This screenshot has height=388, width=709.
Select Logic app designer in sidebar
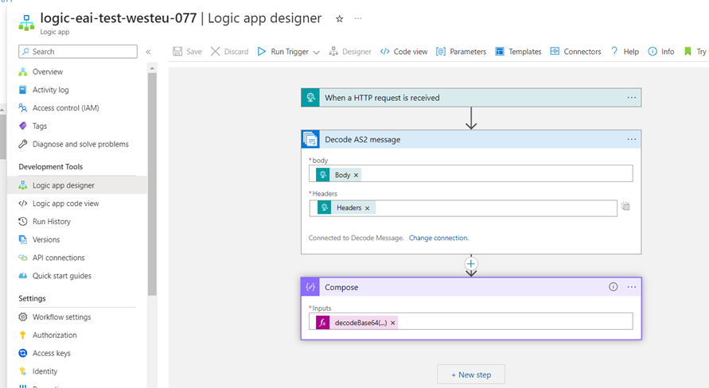77,185
